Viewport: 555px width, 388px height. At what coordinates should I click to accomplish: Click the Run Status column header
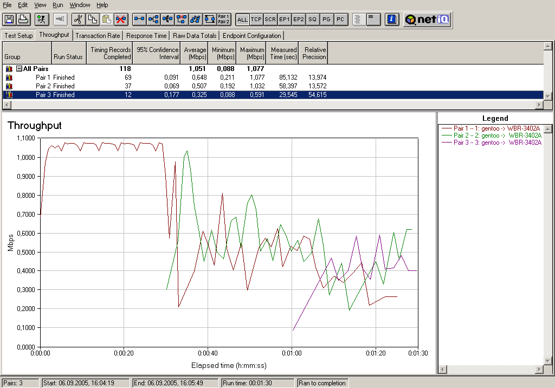(69, 53)
